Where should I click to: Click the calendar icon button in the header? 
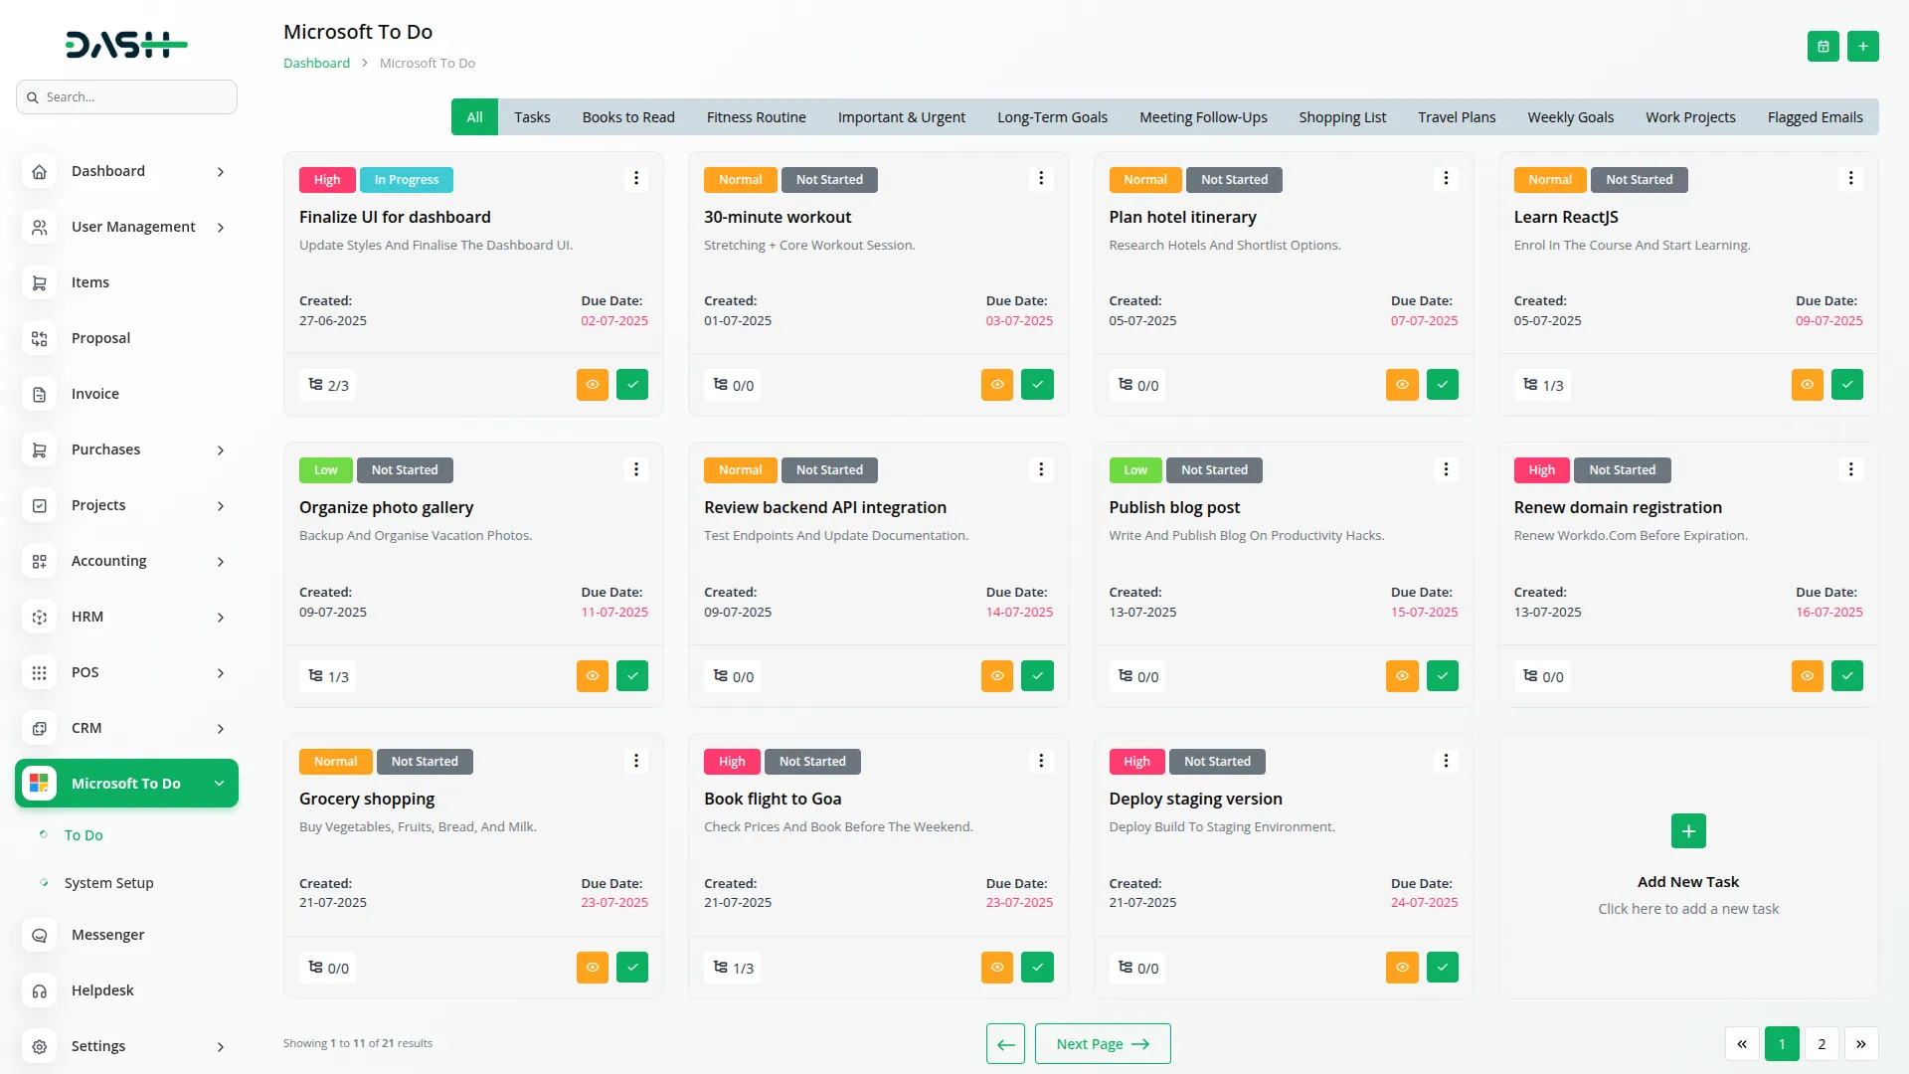tap(1822, 47)
